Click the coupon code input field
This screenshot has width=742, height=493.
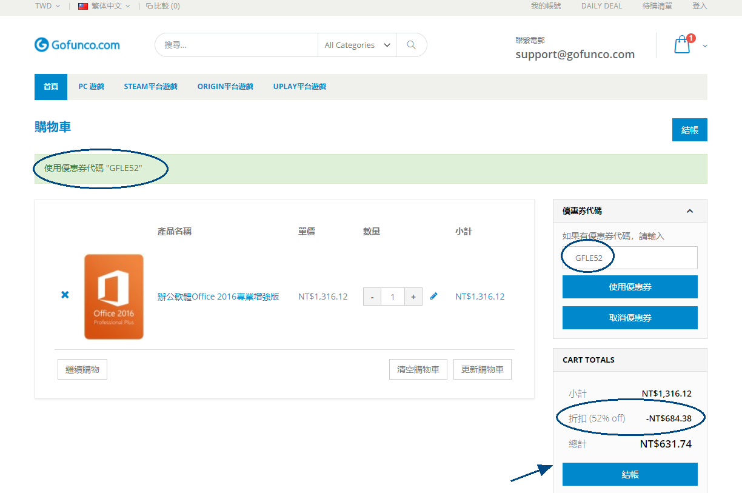click(630, 258)
